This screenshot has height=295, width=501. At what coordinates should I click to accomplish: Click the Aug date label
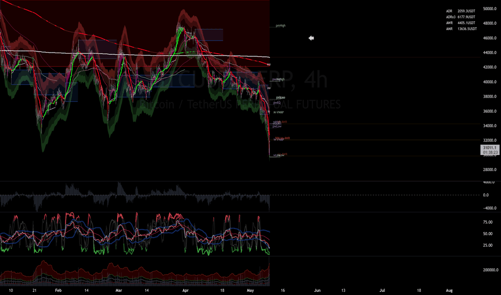(x=449, y=291)
